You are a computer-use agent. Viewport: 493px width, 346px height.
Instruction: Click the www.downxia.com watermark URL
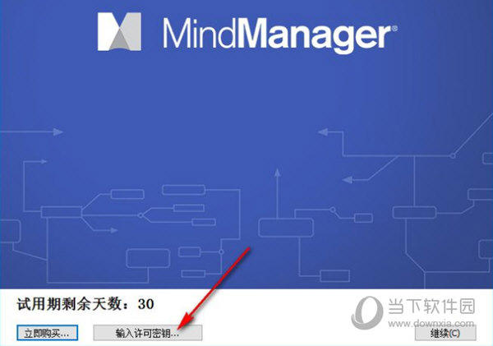(x=431, y=323)
